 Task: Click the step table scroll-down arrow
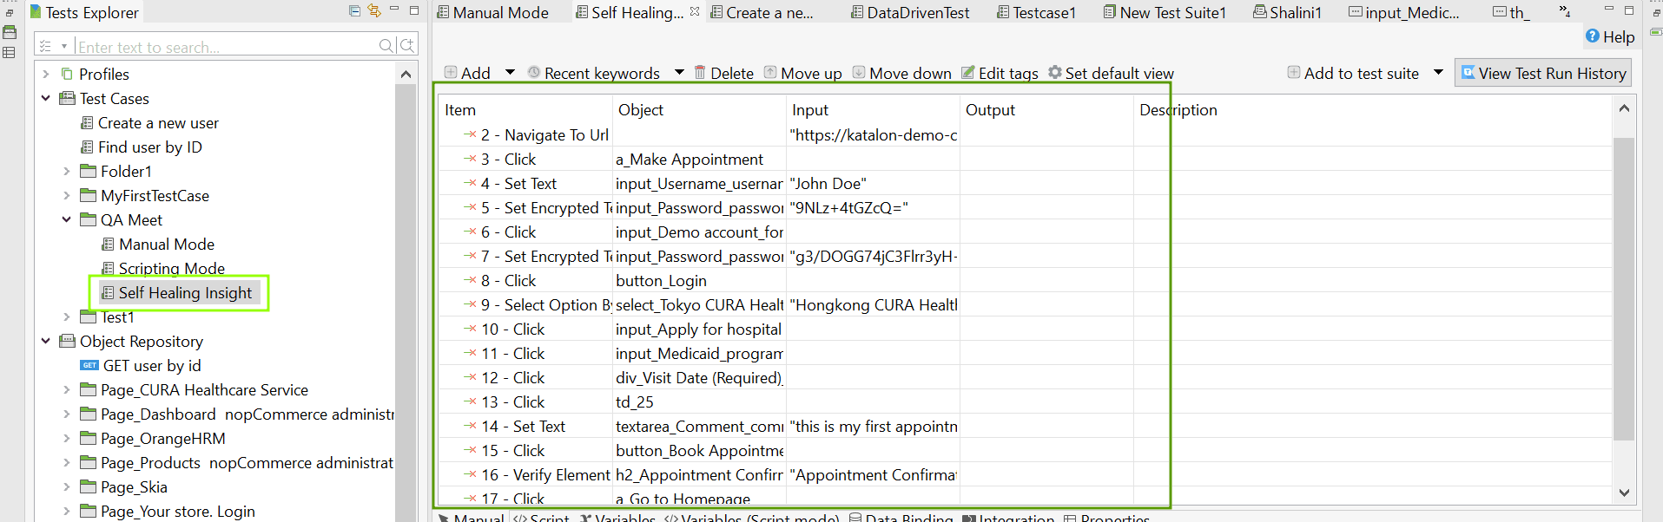point(1624,492)
